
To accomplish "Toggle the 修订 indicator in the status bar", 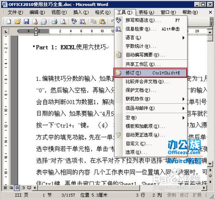I will (184, 195).
